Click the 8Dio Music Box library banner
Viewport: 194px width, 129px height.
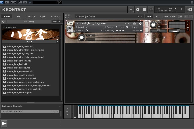click(x=31, y=34)
